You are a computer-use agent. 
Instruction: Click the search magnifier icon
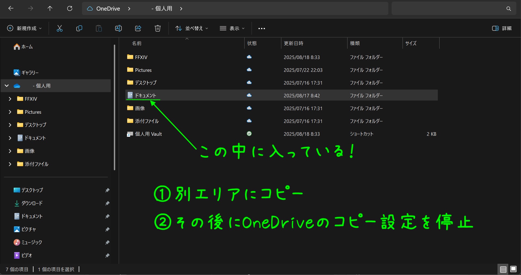[508, 9]
